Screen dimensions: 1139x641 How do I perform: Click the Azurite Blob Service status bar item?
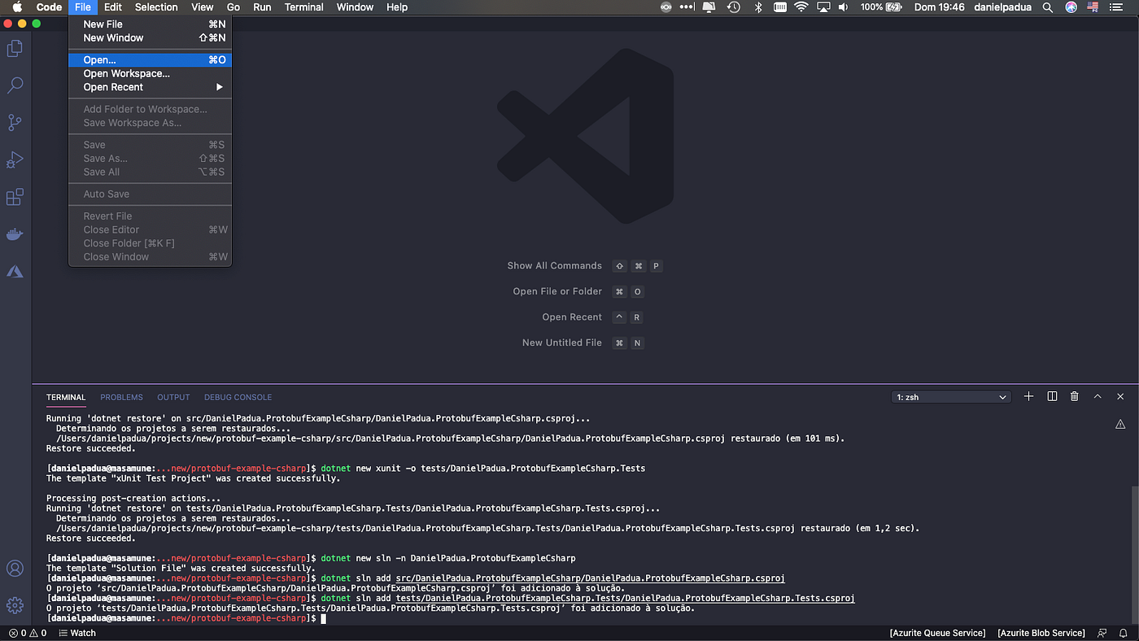point(1041,632)
